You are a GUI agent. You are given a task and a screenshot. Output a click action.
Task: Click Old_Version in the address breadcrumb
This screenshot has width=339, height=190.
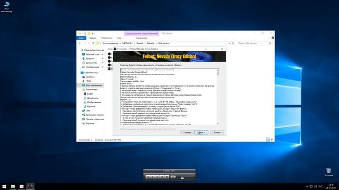tap(164, 43)
